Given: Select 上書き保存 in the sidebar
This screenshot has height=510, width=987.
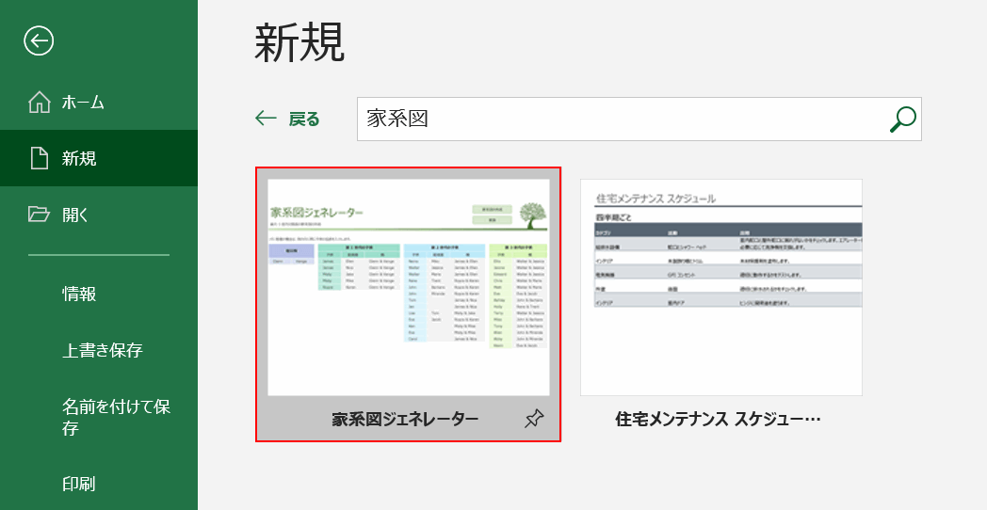Looking at the screenshot, I should (103, 350).
